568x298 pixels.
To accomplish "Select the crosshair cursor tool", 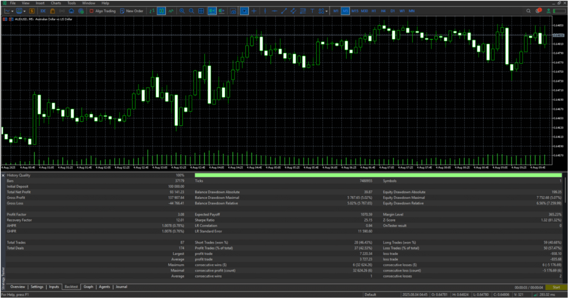I will pyautogui.click(x=254, y=11).
